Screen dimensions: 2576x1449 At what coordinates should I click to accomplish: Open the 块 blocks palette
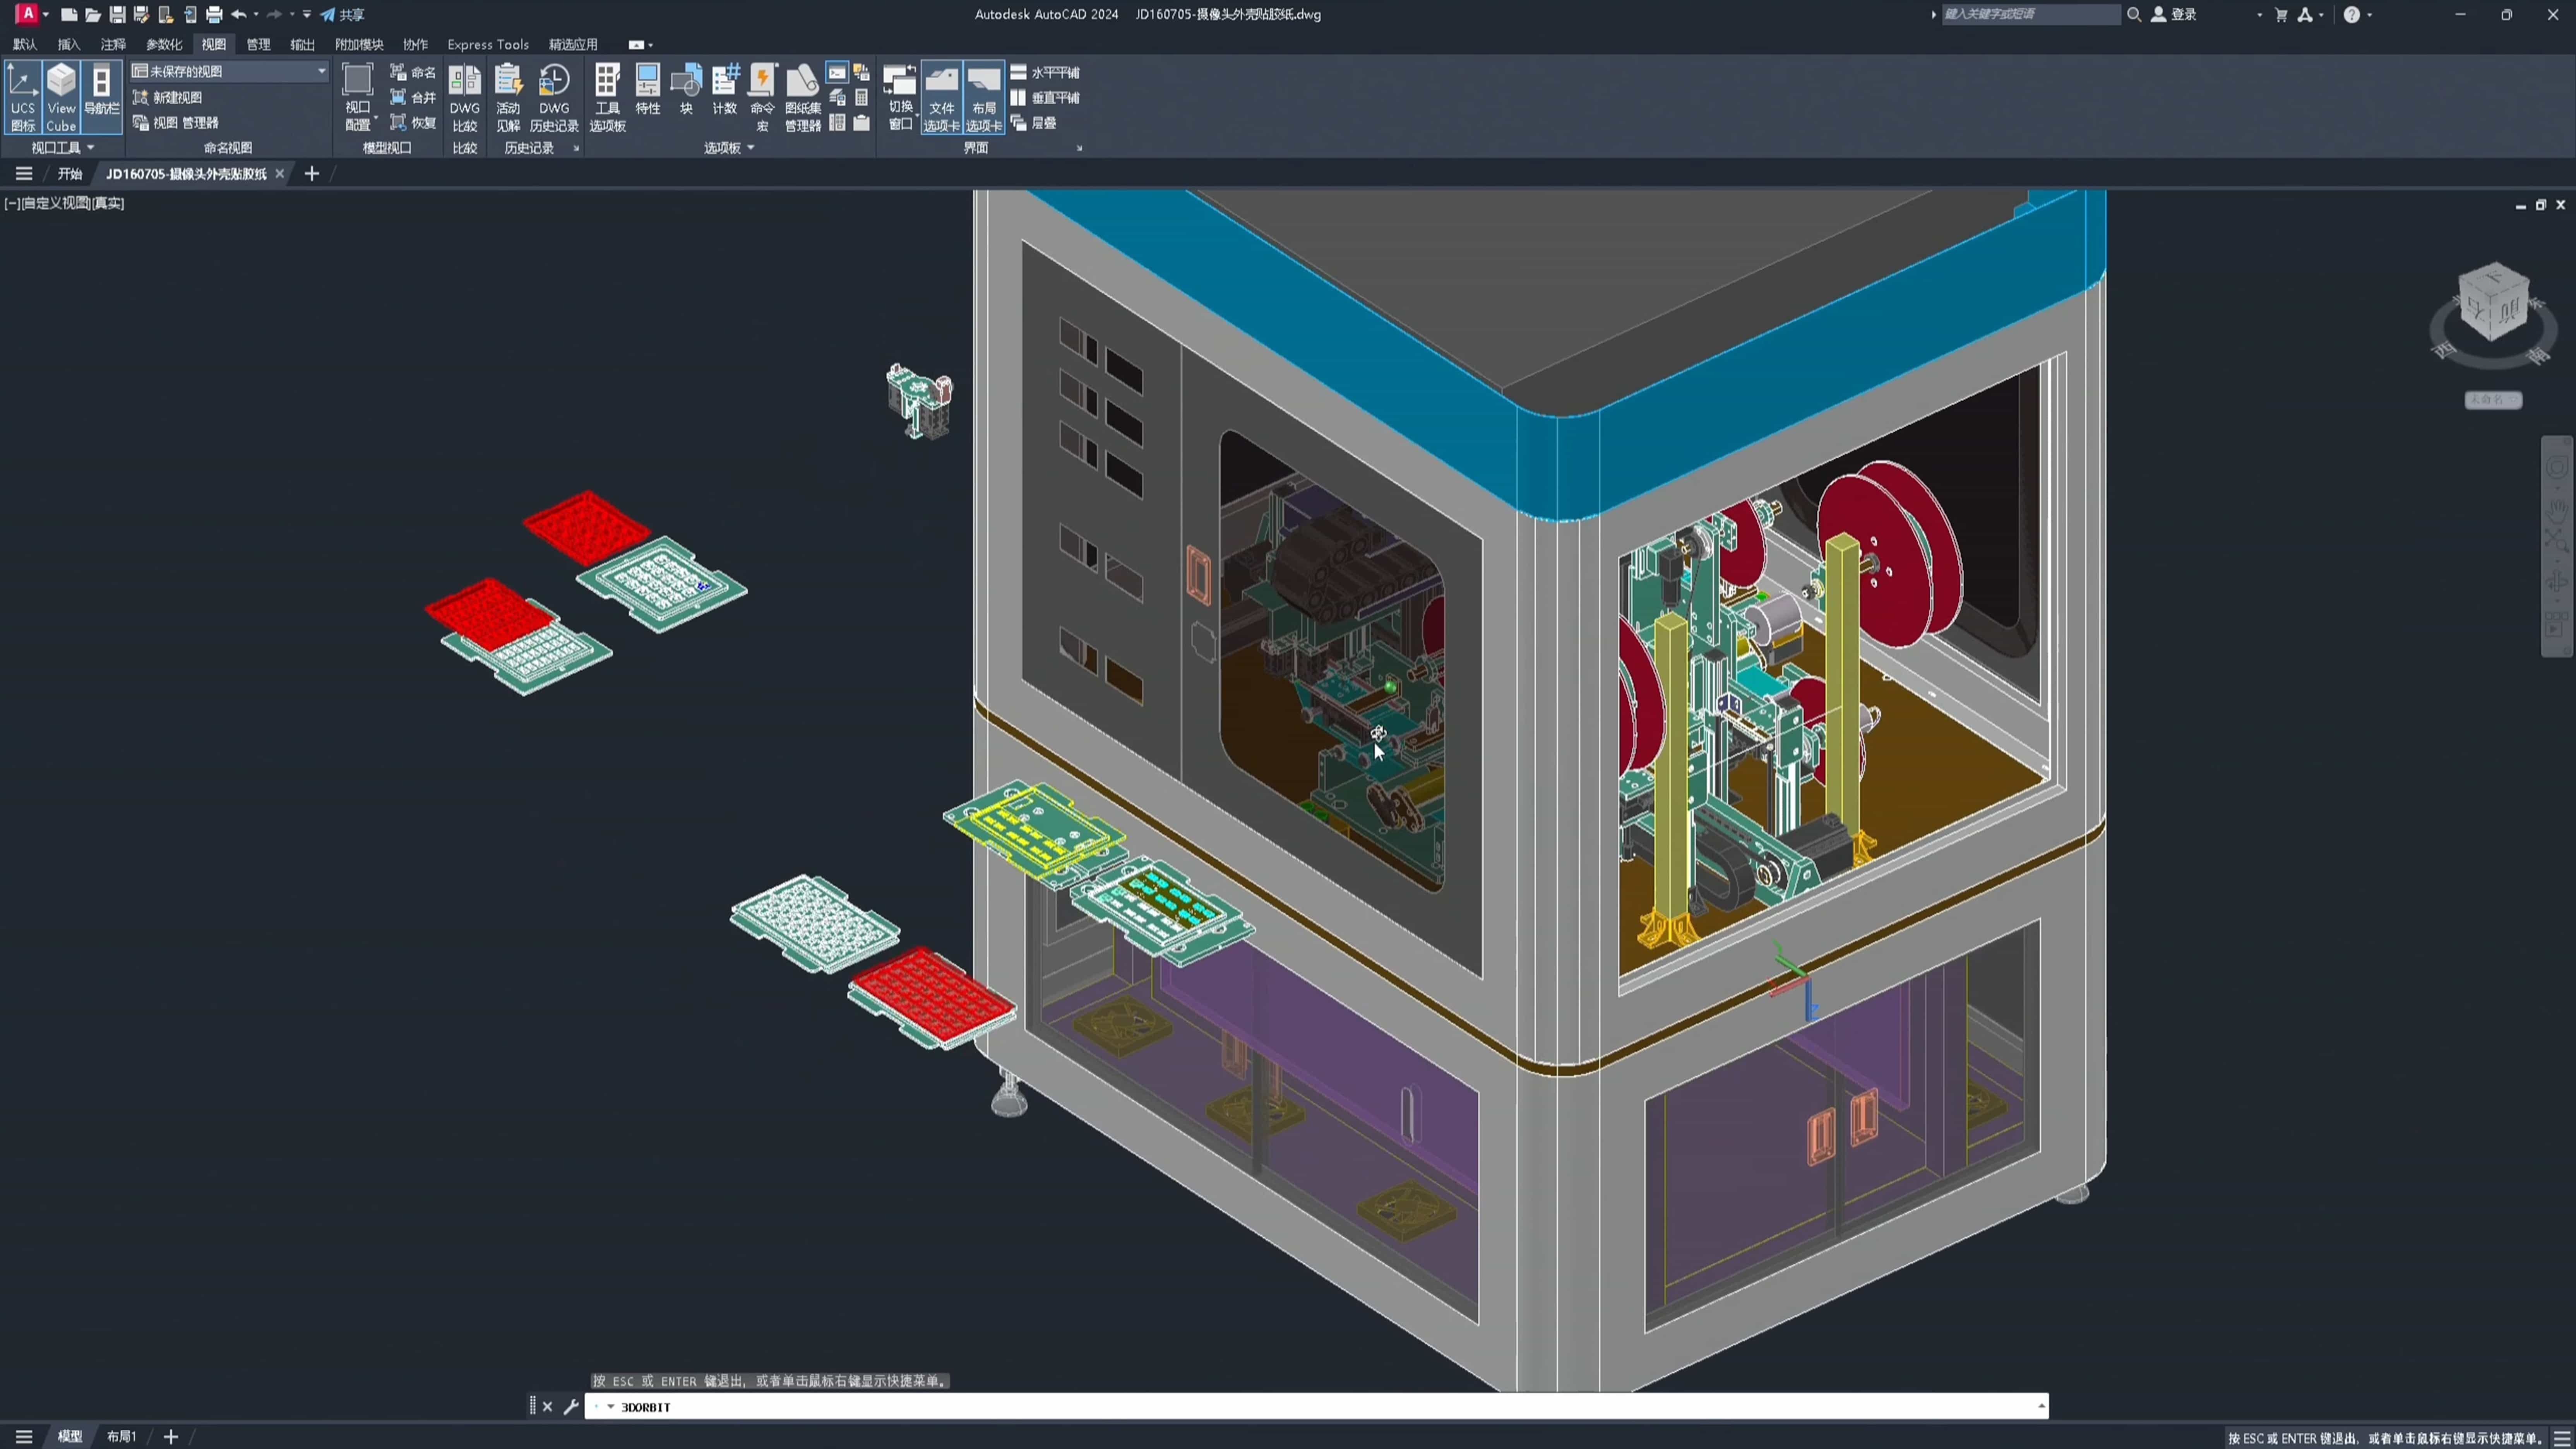tap(686, 90)
